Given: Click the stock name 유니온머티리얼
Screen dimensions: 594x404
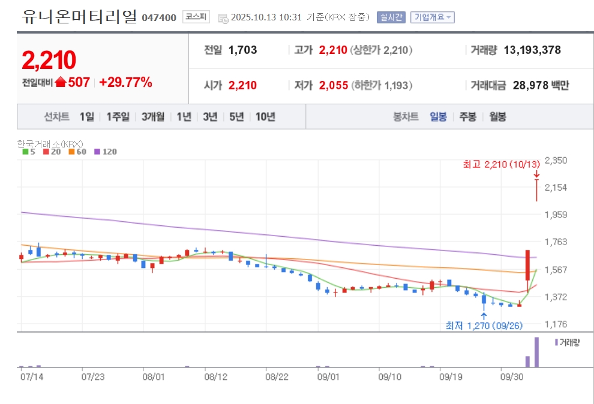Looking at the screenshot, I should coord(79,17).
